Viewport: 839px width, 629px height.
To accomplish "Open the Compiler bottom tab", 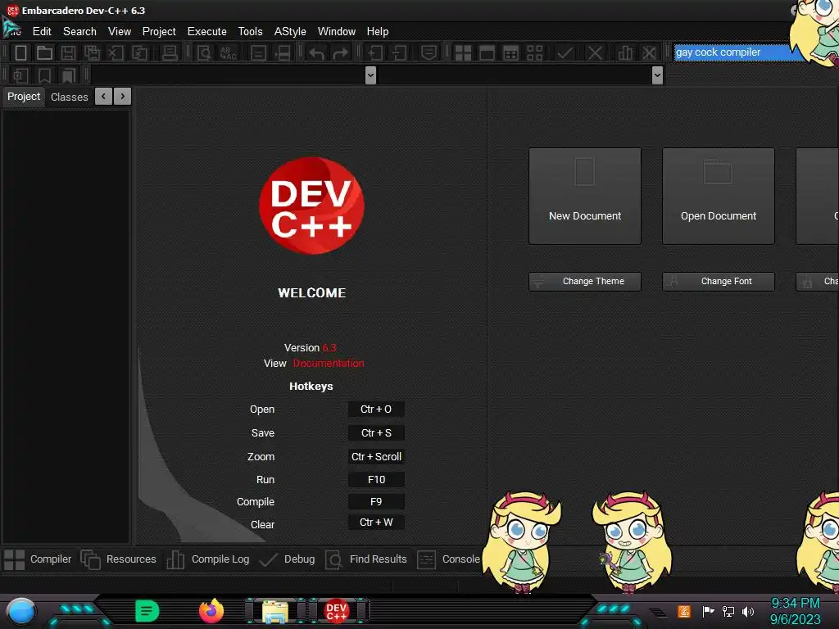I will (38, 559).
